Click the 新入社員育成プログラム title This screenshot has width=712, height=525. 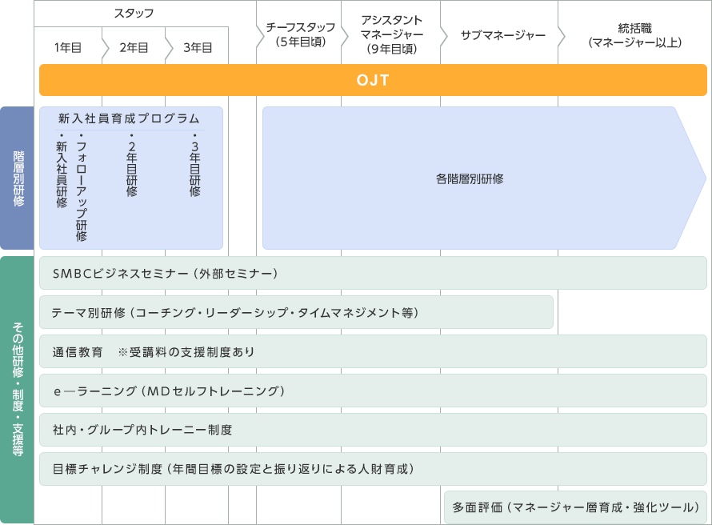[130, 118]
